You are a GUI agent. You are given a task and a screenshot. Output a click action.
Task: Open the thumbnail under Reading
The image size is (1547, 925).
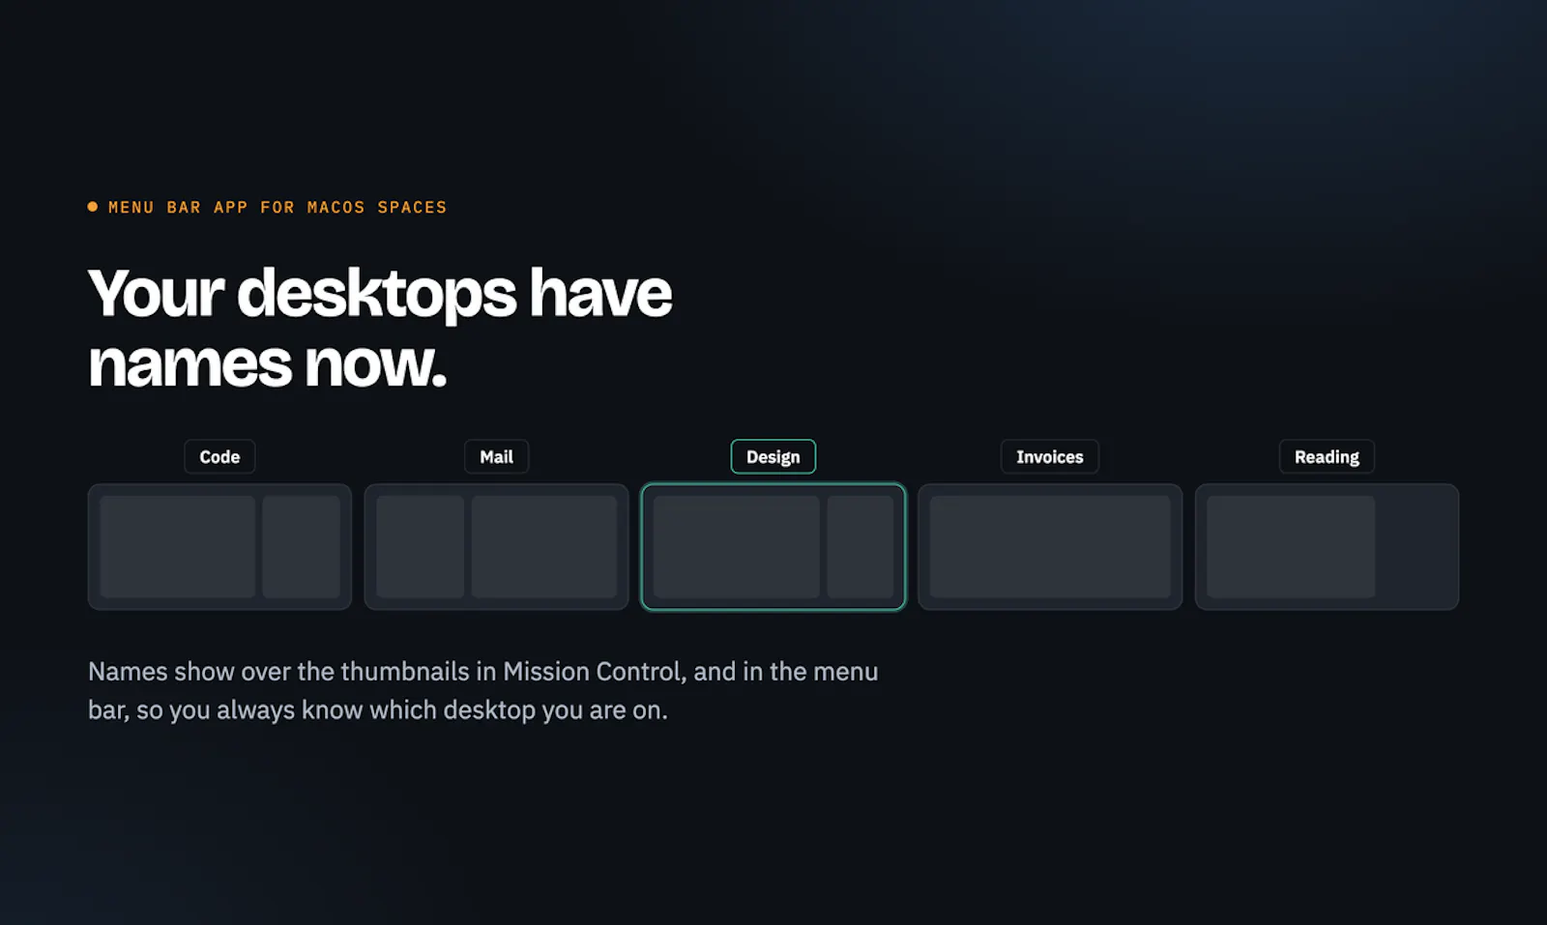click(1327, 547)
